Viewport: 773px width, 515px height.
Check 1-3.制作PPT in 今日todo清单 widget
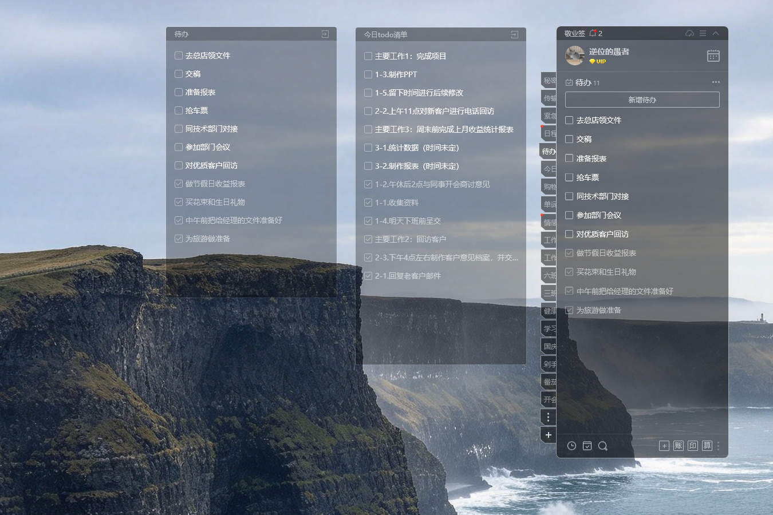coord(368,74)
